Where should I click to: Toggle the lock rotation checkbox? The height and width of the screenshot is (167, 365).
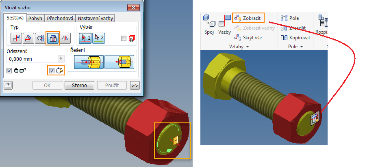pos(52,71)
